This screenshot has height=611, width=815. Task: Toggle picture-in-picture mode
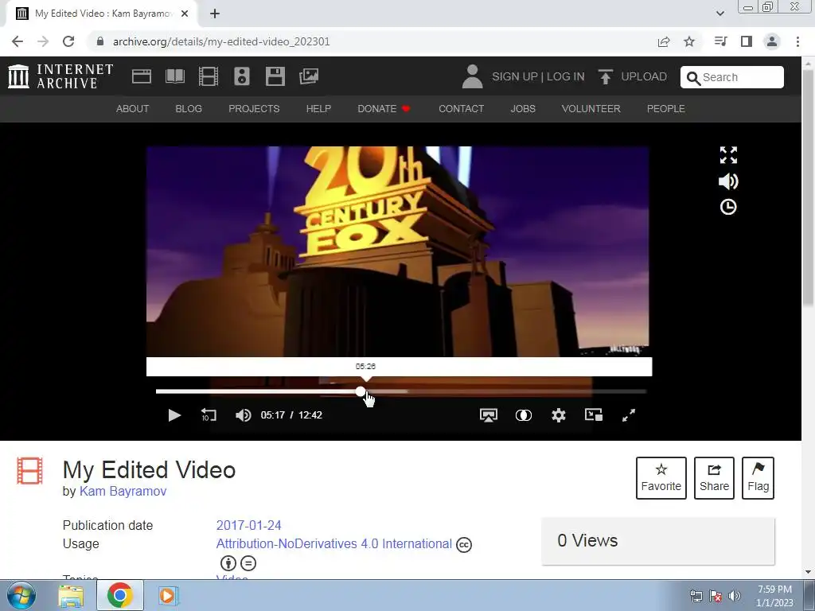594,414
